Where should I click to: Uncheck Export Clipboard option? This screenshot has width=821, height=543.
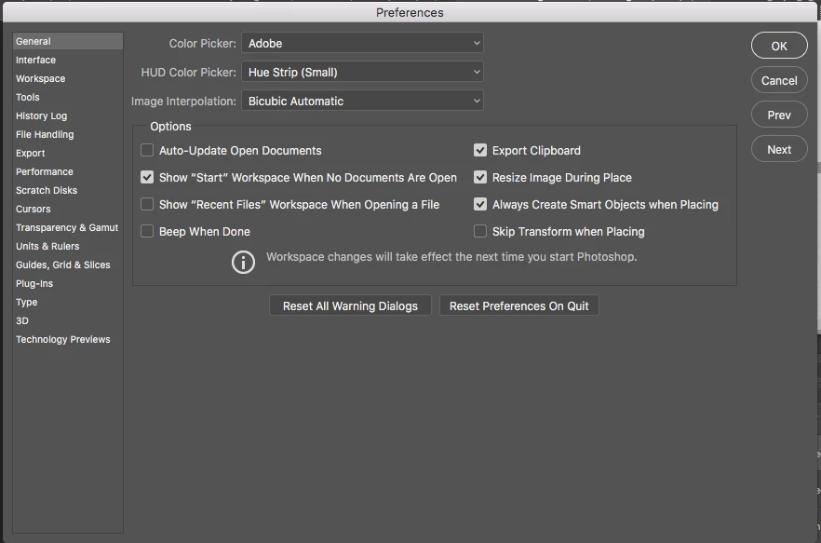tap(480, 151)
